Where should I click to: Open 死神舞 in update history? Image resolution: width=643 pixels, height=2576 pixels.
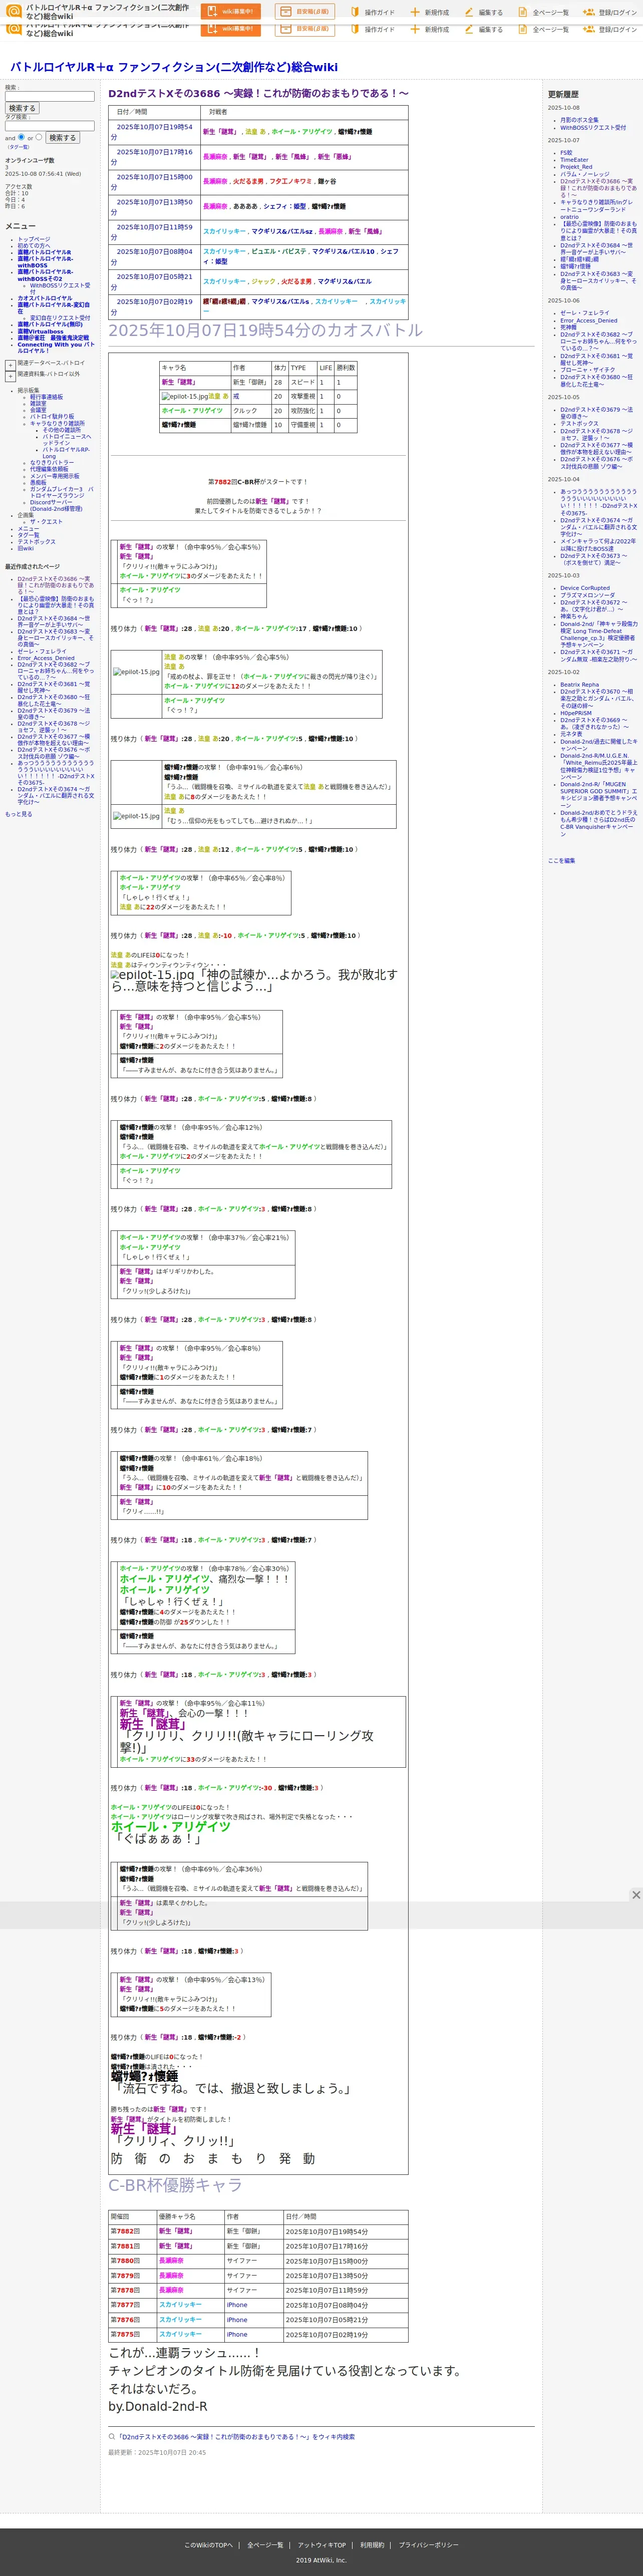[x=568, y=327]
